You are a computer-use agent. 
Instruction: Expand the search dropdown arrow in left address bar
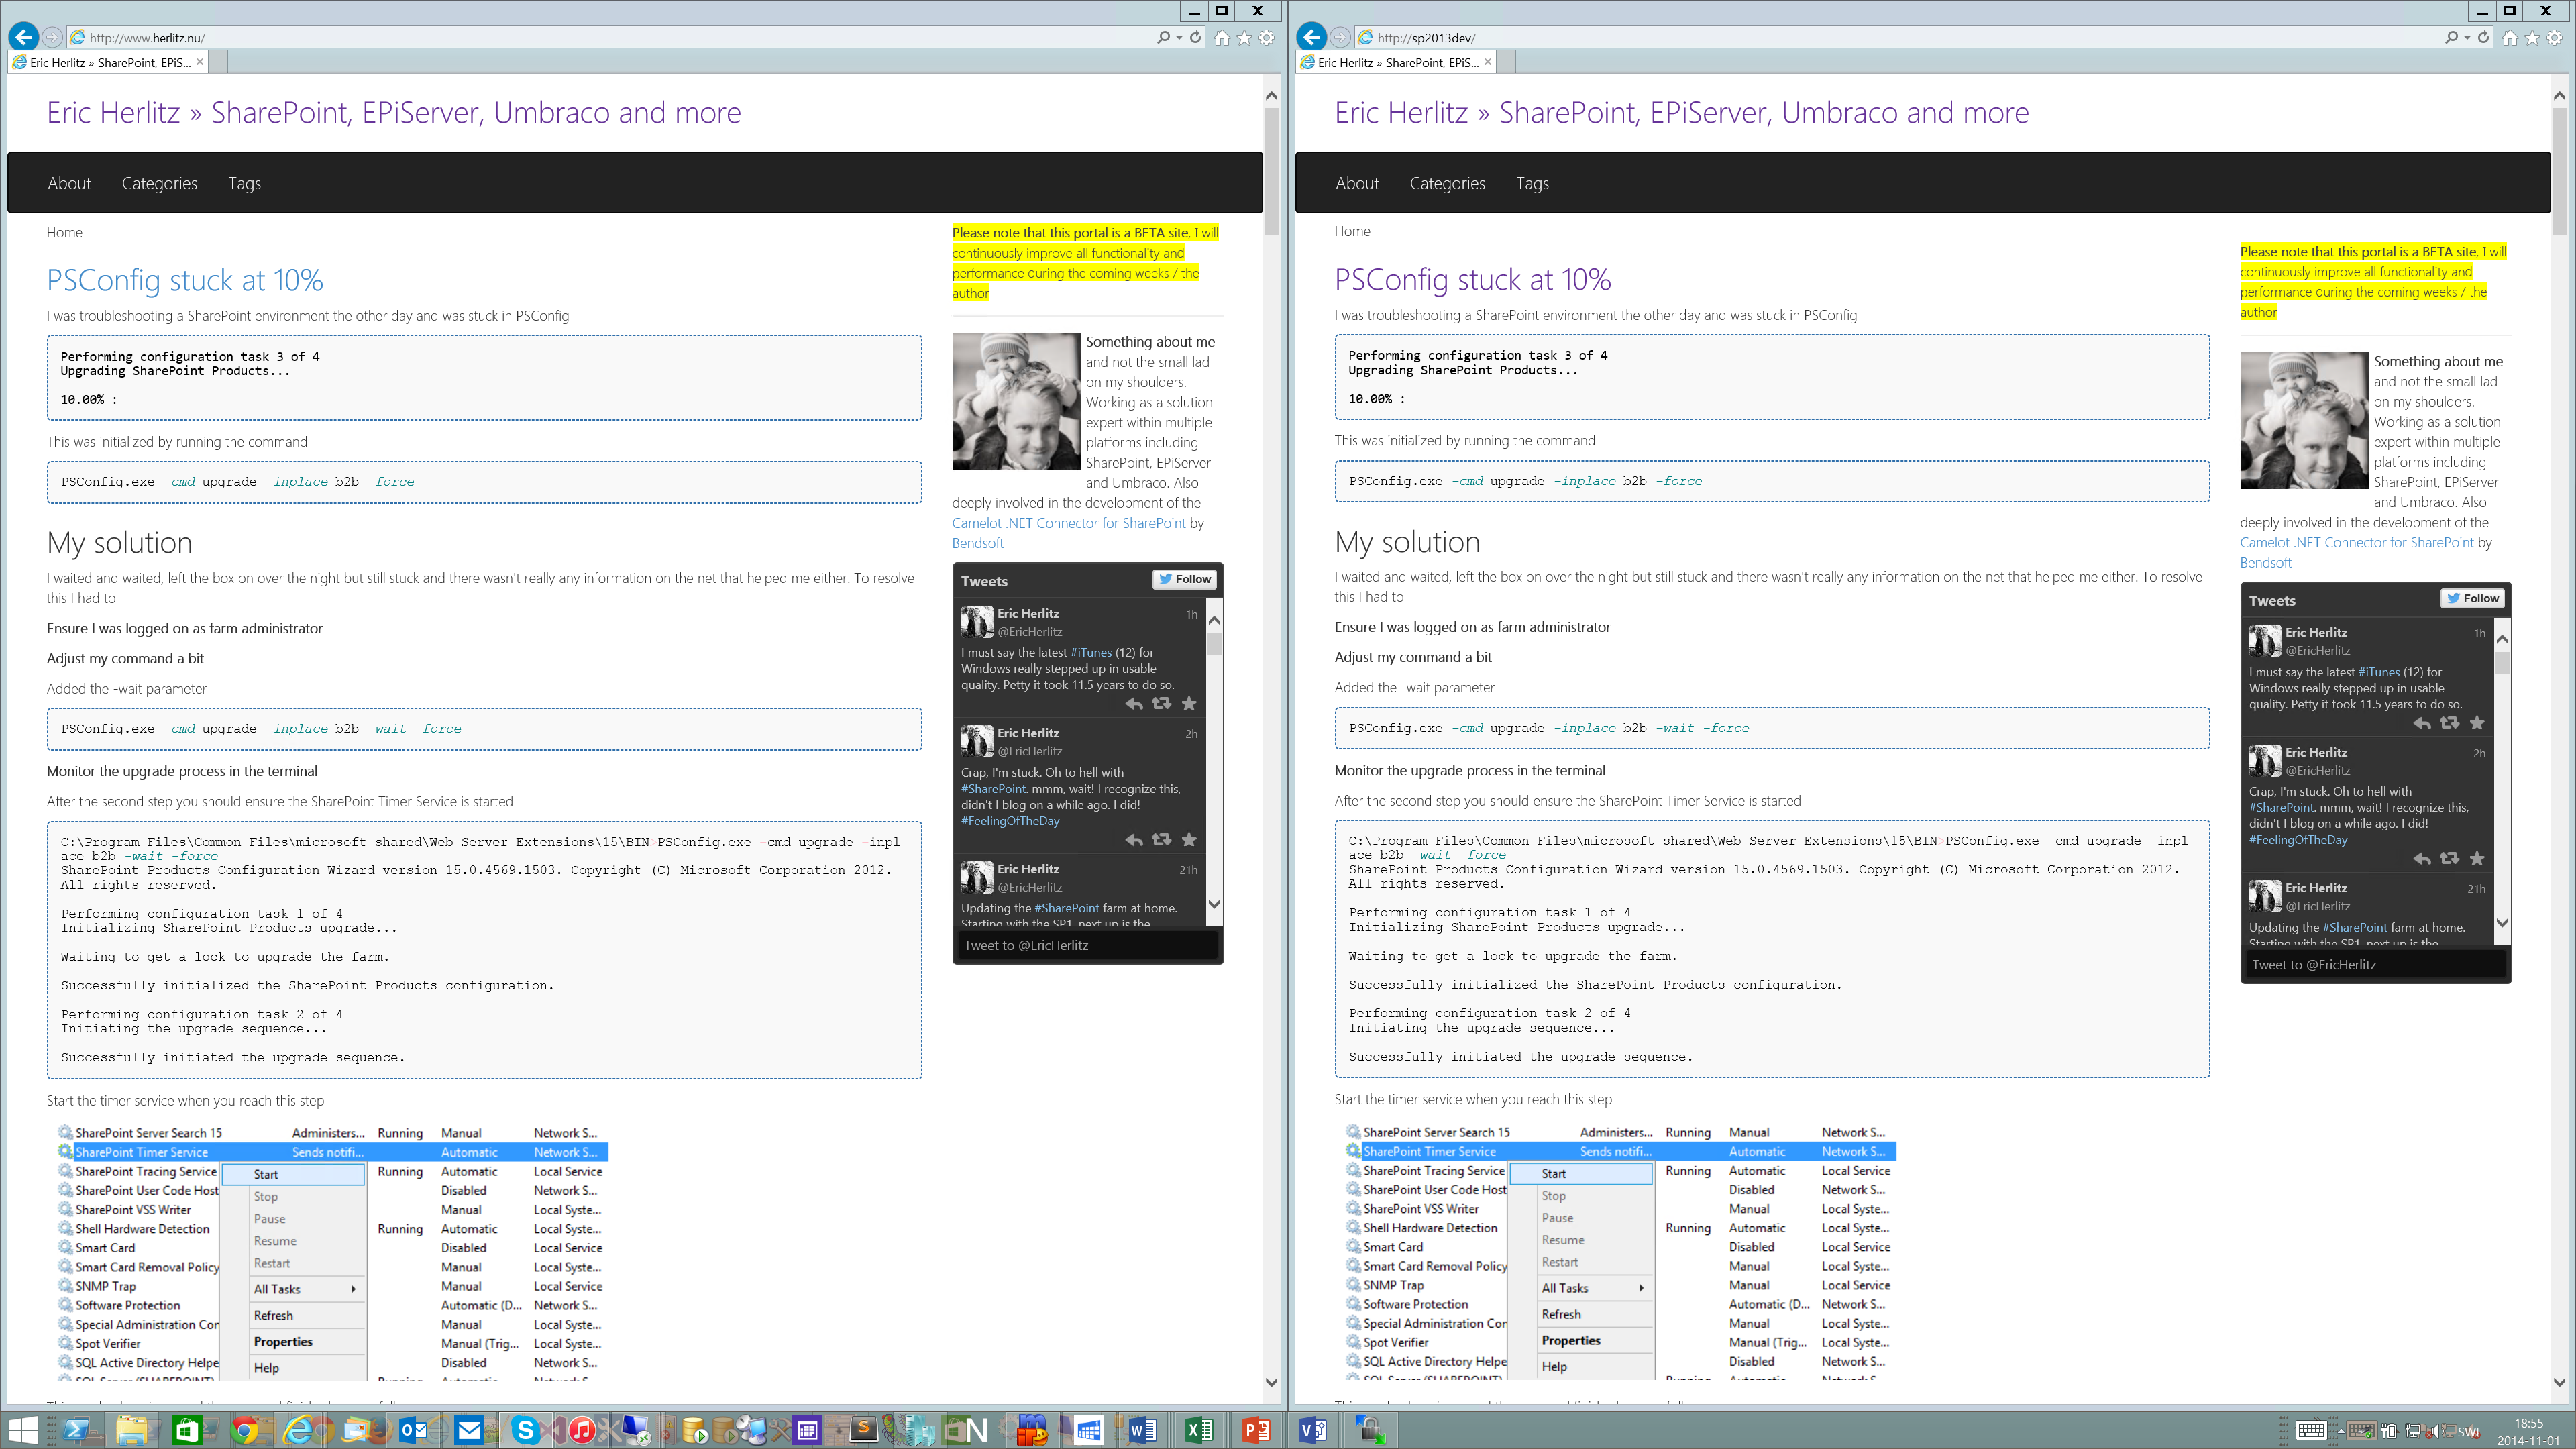1179,38
